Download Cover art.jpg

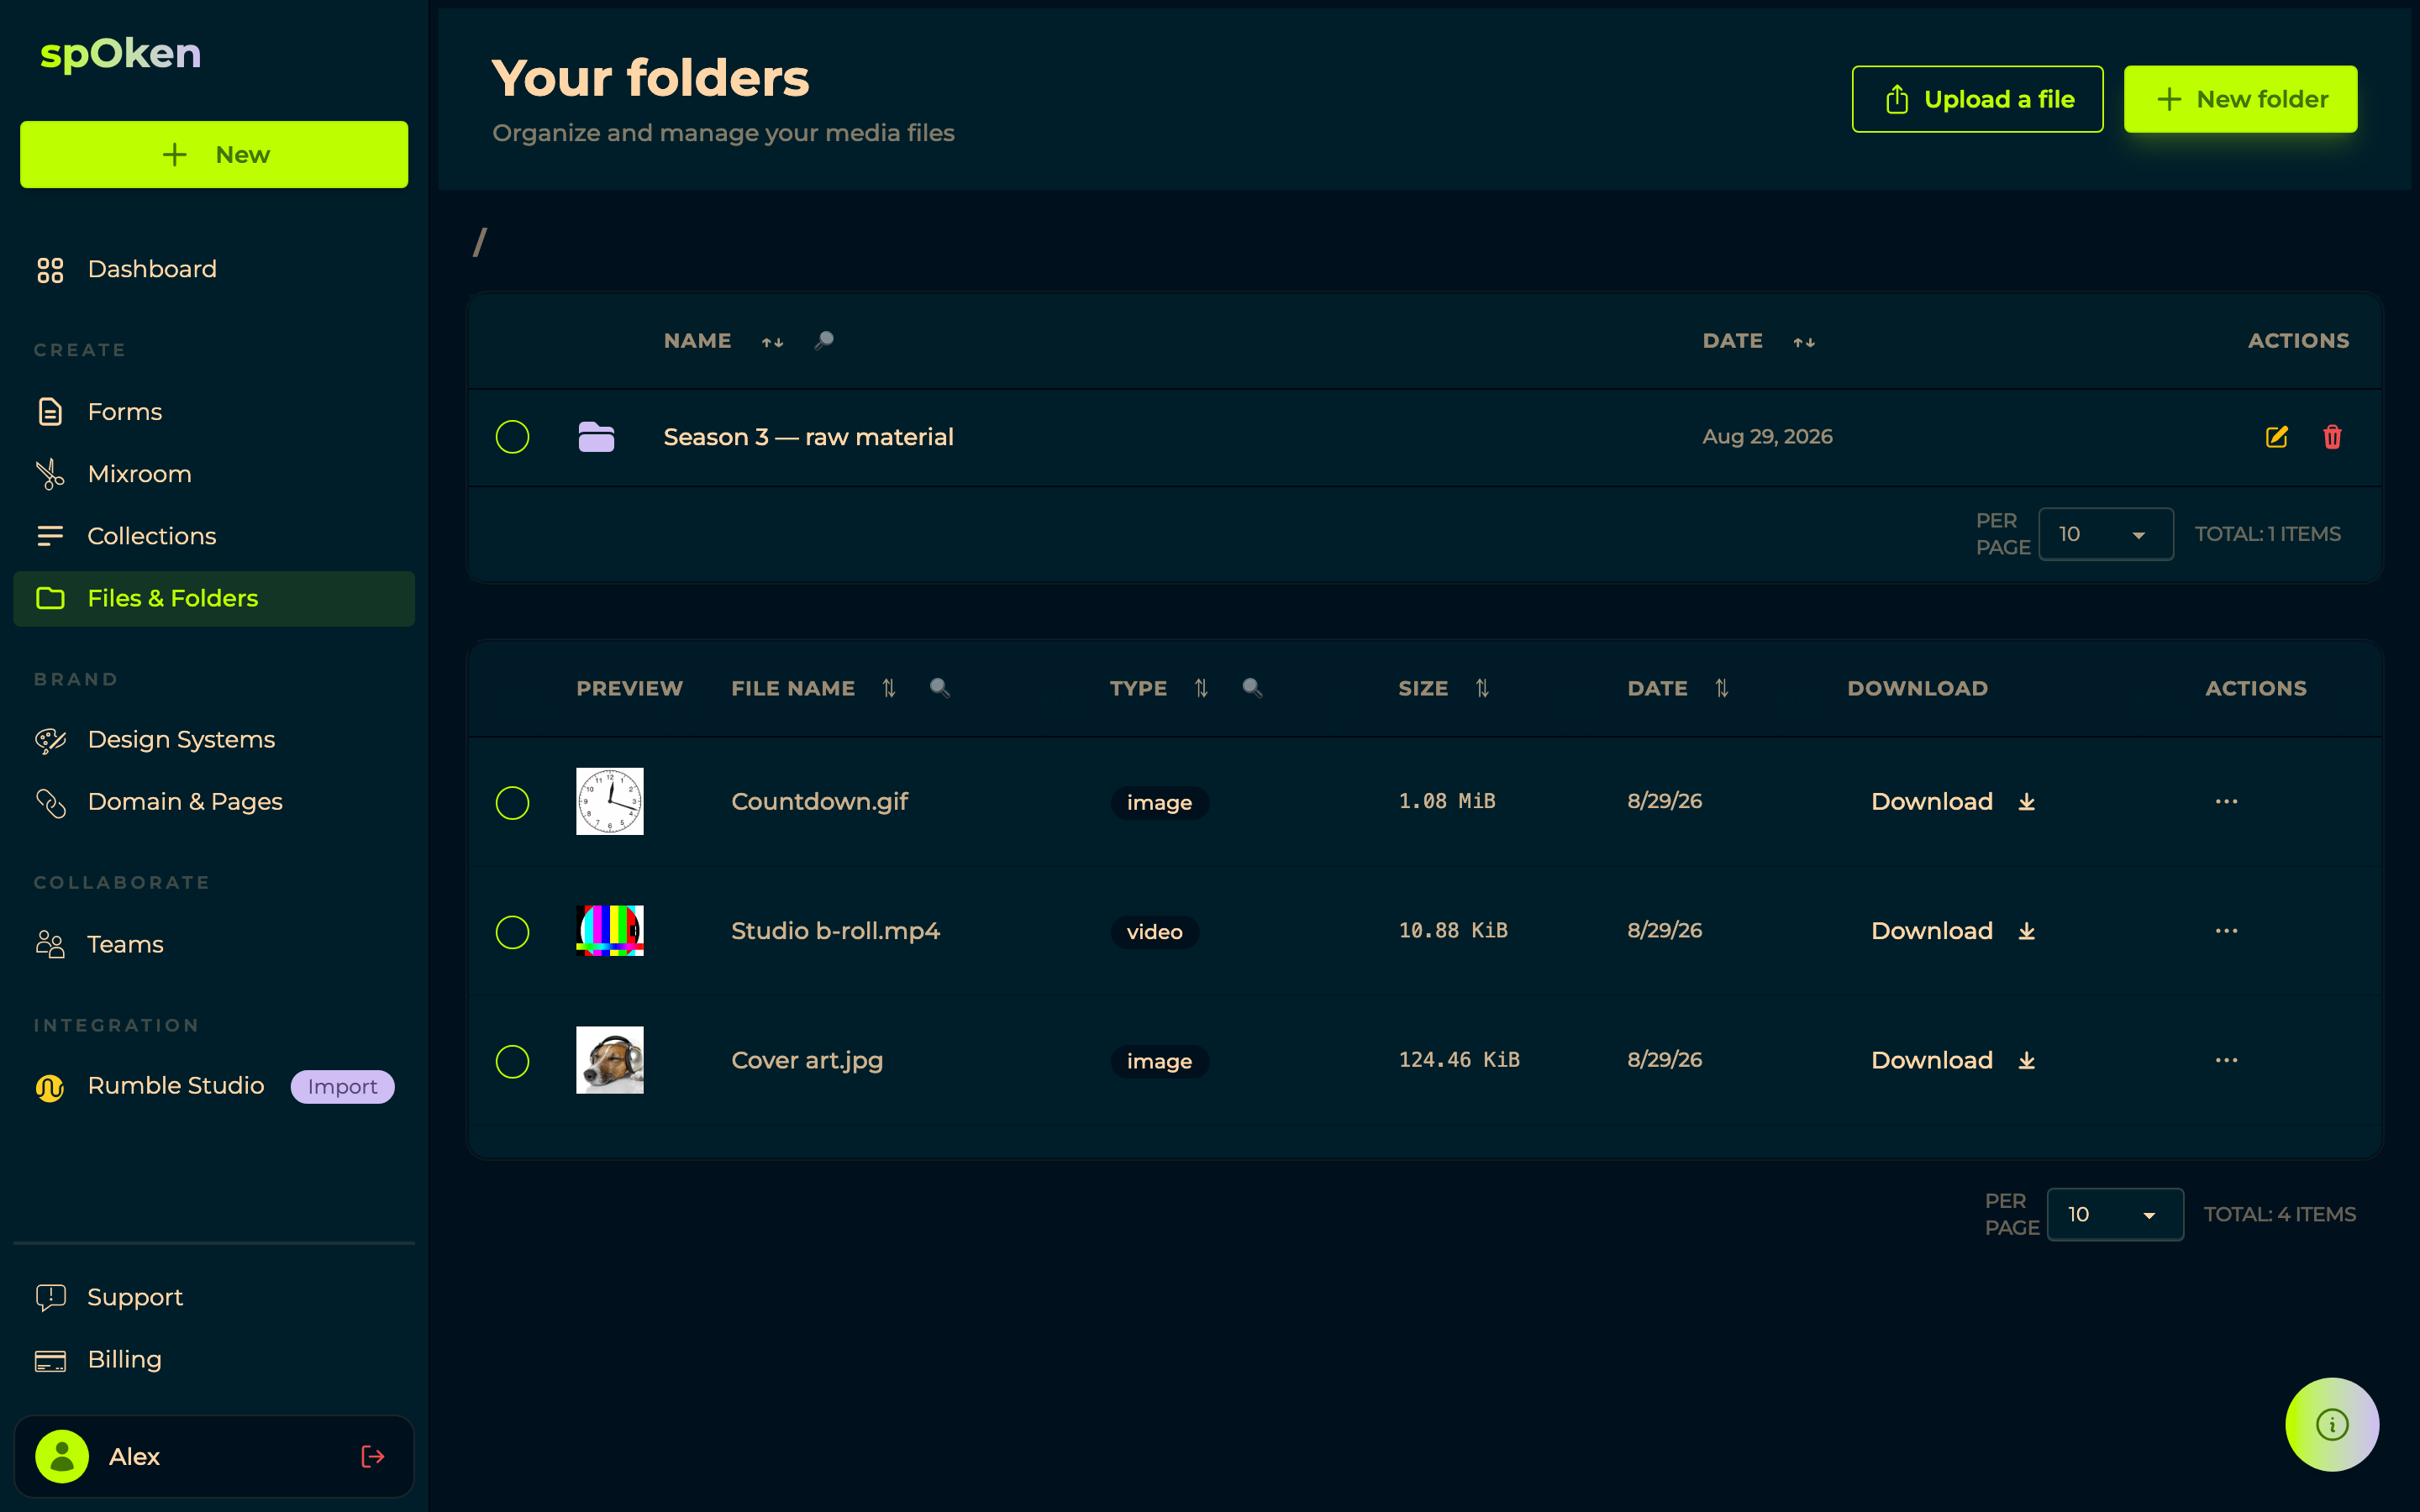pyautogui.click(x=1953, y=1060)
